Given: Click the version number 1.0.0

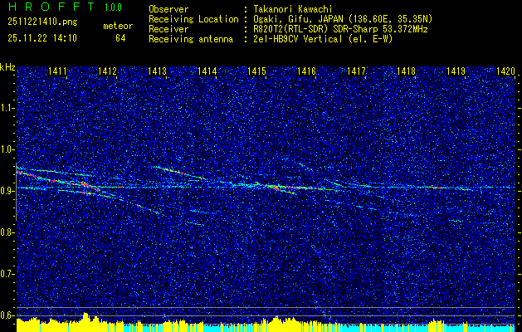Looking at the screenshot, I should click(113, 7).
